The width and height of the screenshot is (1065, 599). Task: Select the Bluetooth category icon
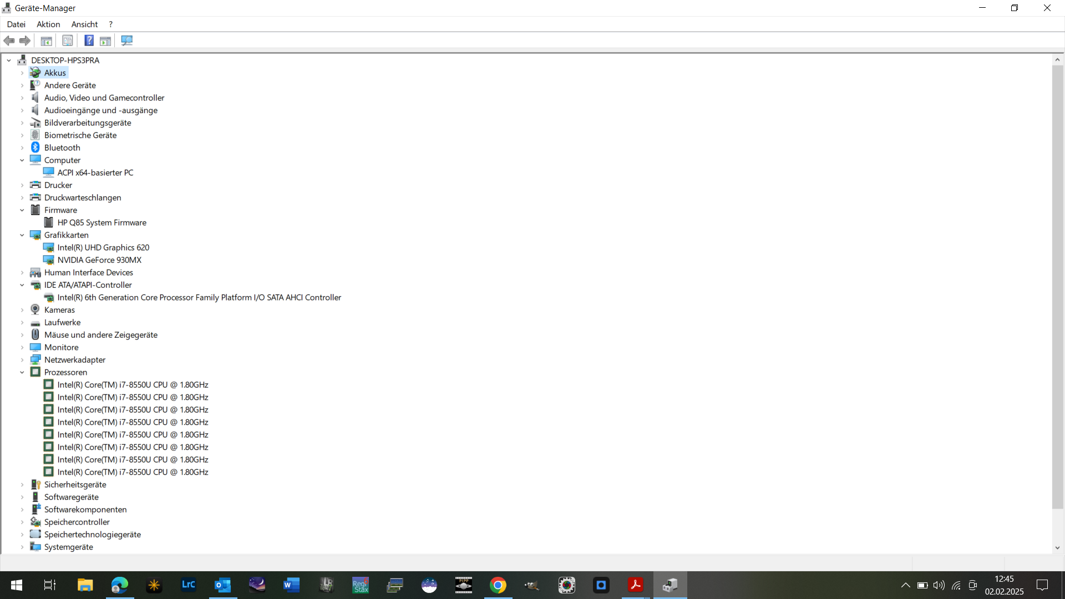(x=35, y=148)
